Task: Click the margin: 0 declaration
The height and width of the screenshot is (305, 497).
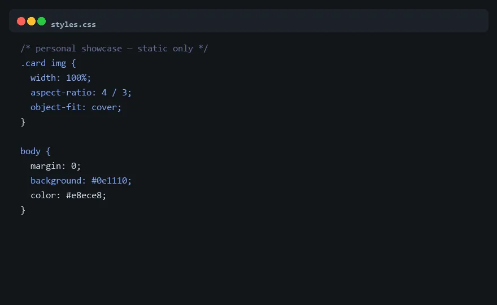Action: point(55,166)
